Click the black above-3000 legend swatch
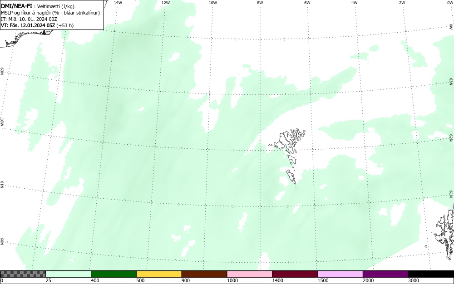This screenshot has width=454, height=284. [x=431, y=274]
